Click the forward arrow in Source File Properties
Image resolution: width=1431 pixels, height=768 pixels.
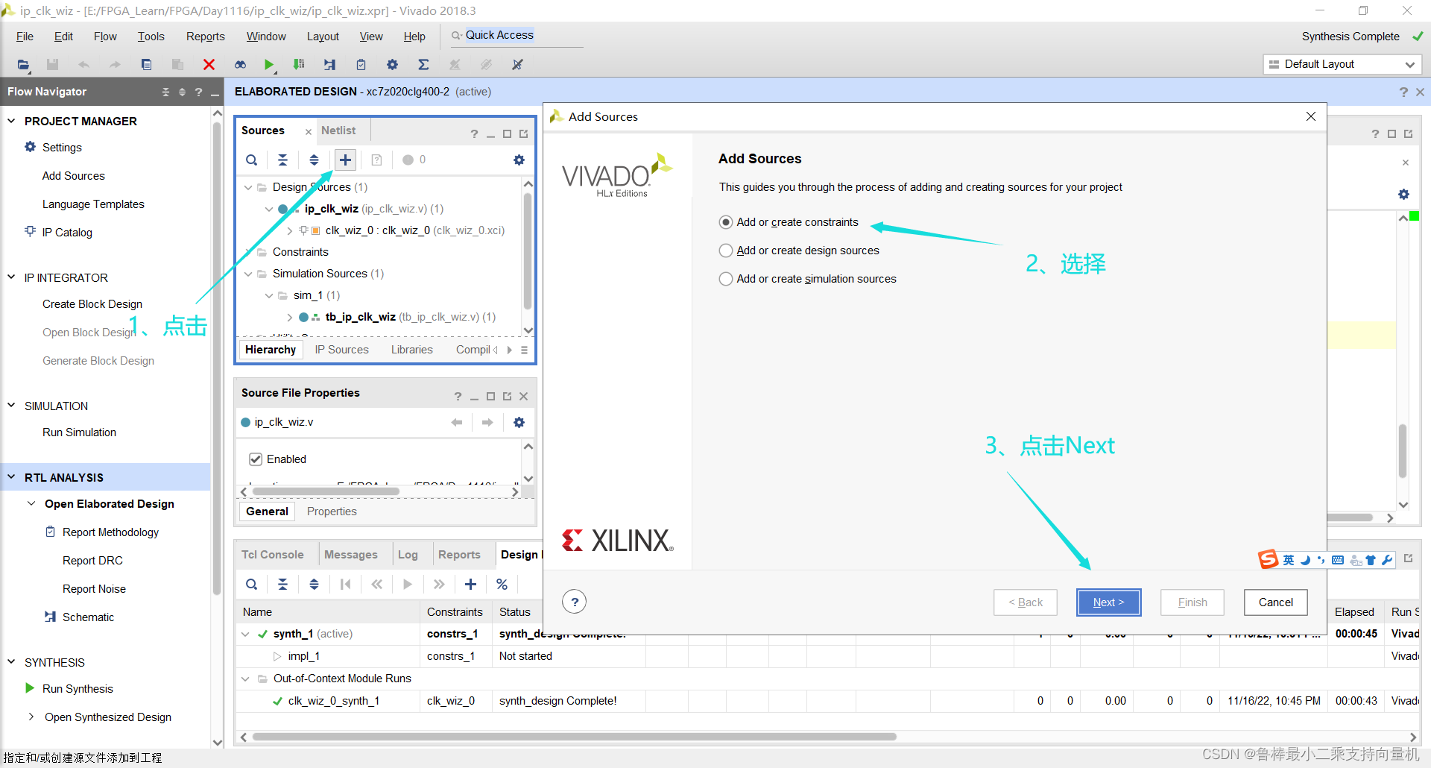coord(487,422)
